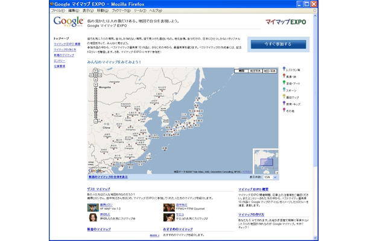Screen dimensions: 368x241
Task: Click the Firefox throbber at menu bar right
Action: pyautogui.click(x=315, y=11)
